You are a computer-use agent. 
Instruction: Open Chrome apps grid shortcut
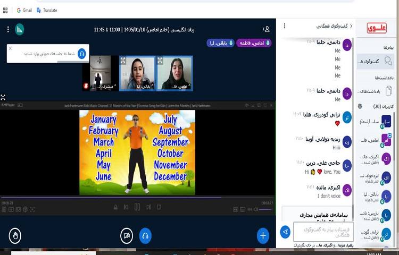coord(5,10)
